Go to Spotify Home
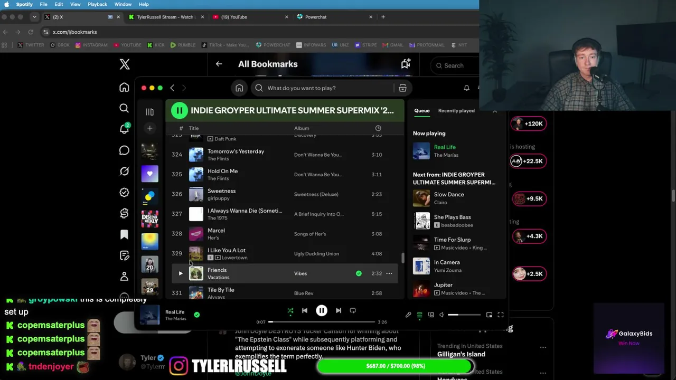676x380 pixels. pos(239,88)
